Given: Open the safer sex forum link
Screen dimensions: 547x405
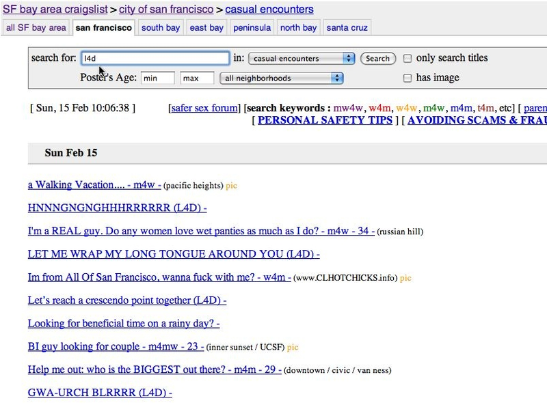Looking at the screenshot, I should 204,108.
